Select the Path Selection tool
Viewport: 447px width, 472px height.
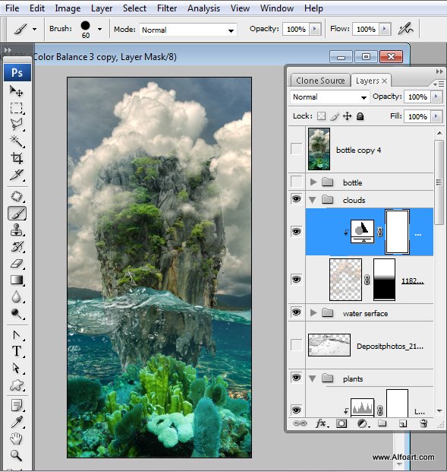[x=17, y=368]
